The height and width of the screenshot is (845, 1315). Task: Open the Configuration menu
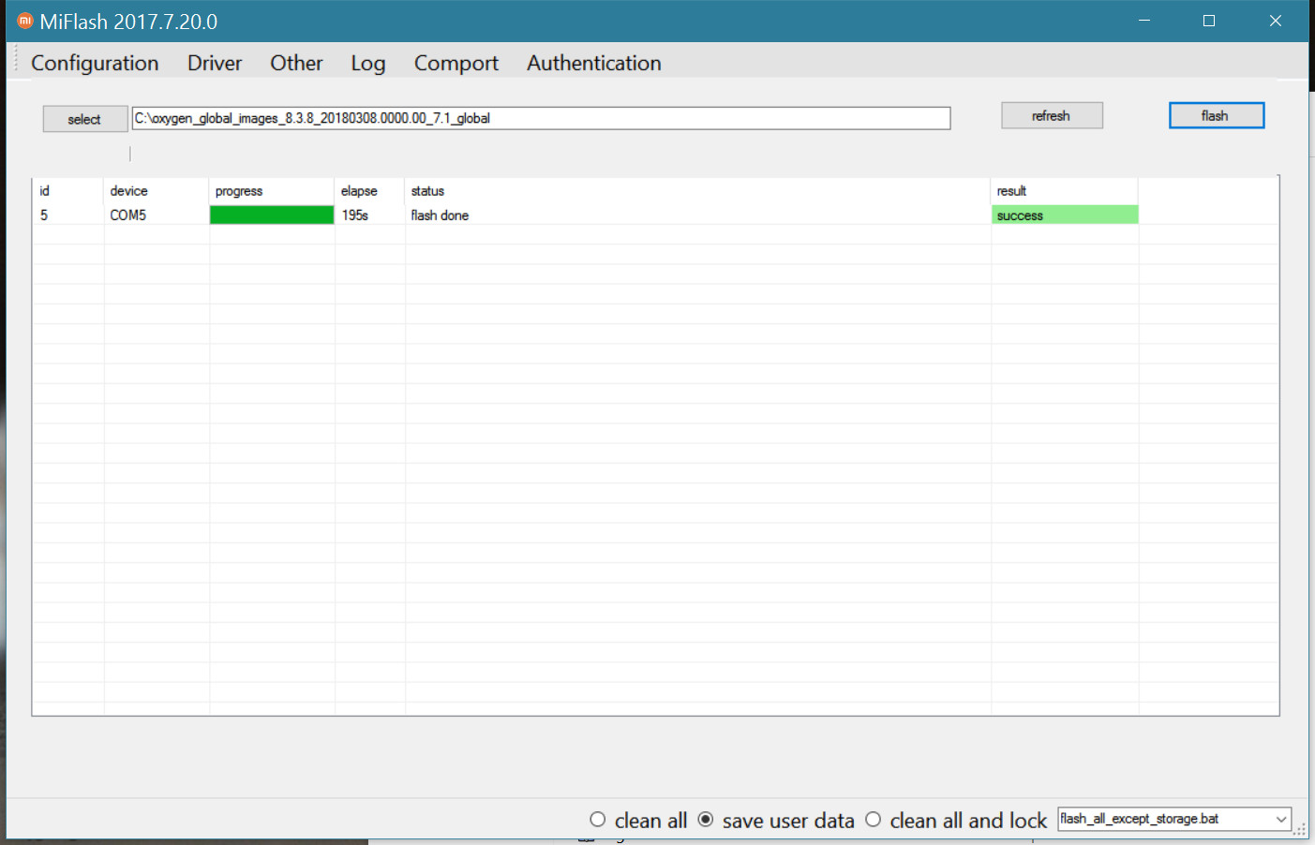click(95, 63)
